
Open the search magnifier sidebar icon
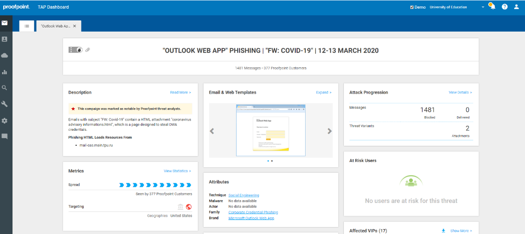click(4, 88)
